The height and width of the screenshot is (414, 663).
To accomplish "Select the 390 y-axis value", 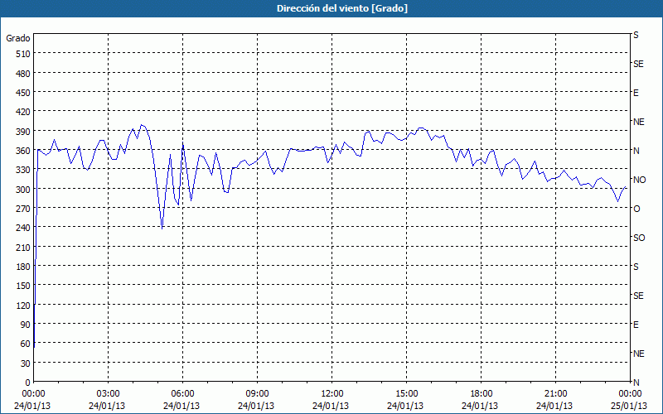I will (23, 132).
